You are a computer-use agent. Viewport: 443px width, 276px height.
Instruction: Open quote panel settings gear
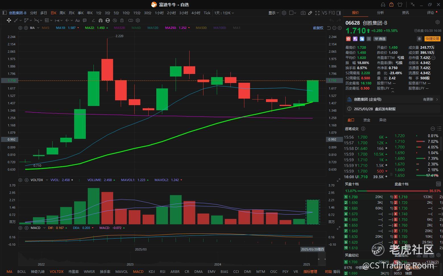pos(438,22)
